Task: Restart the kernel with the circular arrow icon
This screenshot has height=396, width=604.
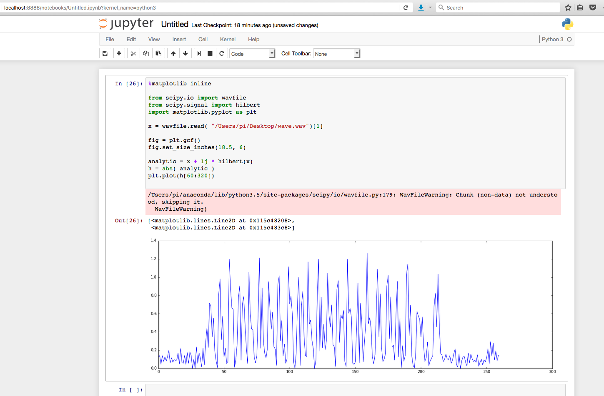Action: coord(222,53)
